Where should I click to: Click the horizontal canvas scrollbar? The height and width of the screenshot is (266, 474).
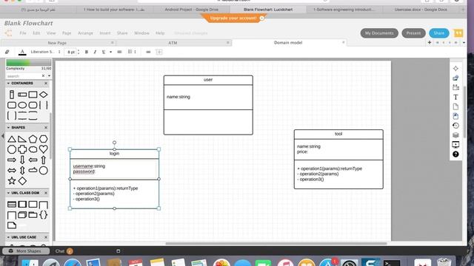pos(276,243)
